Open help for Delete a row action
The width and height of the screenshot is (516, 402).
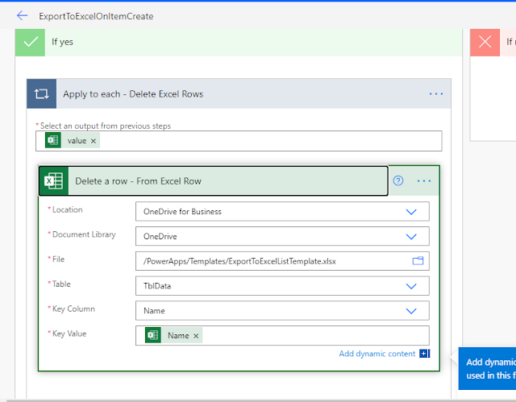tap(398, 180)
